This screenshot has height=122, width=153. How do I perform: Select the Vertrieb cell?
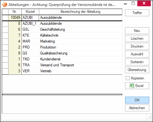pyautogui.click(x=80, y=71)
